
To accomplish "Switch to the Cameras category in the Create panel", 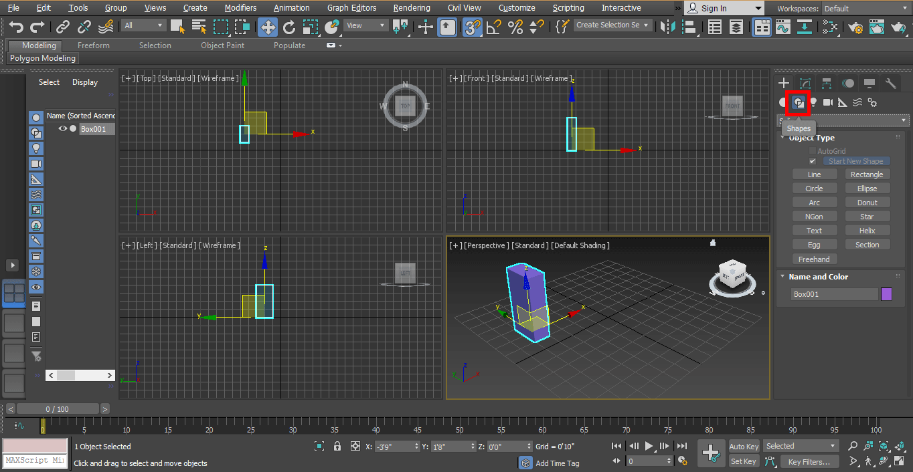I will 828,102.
